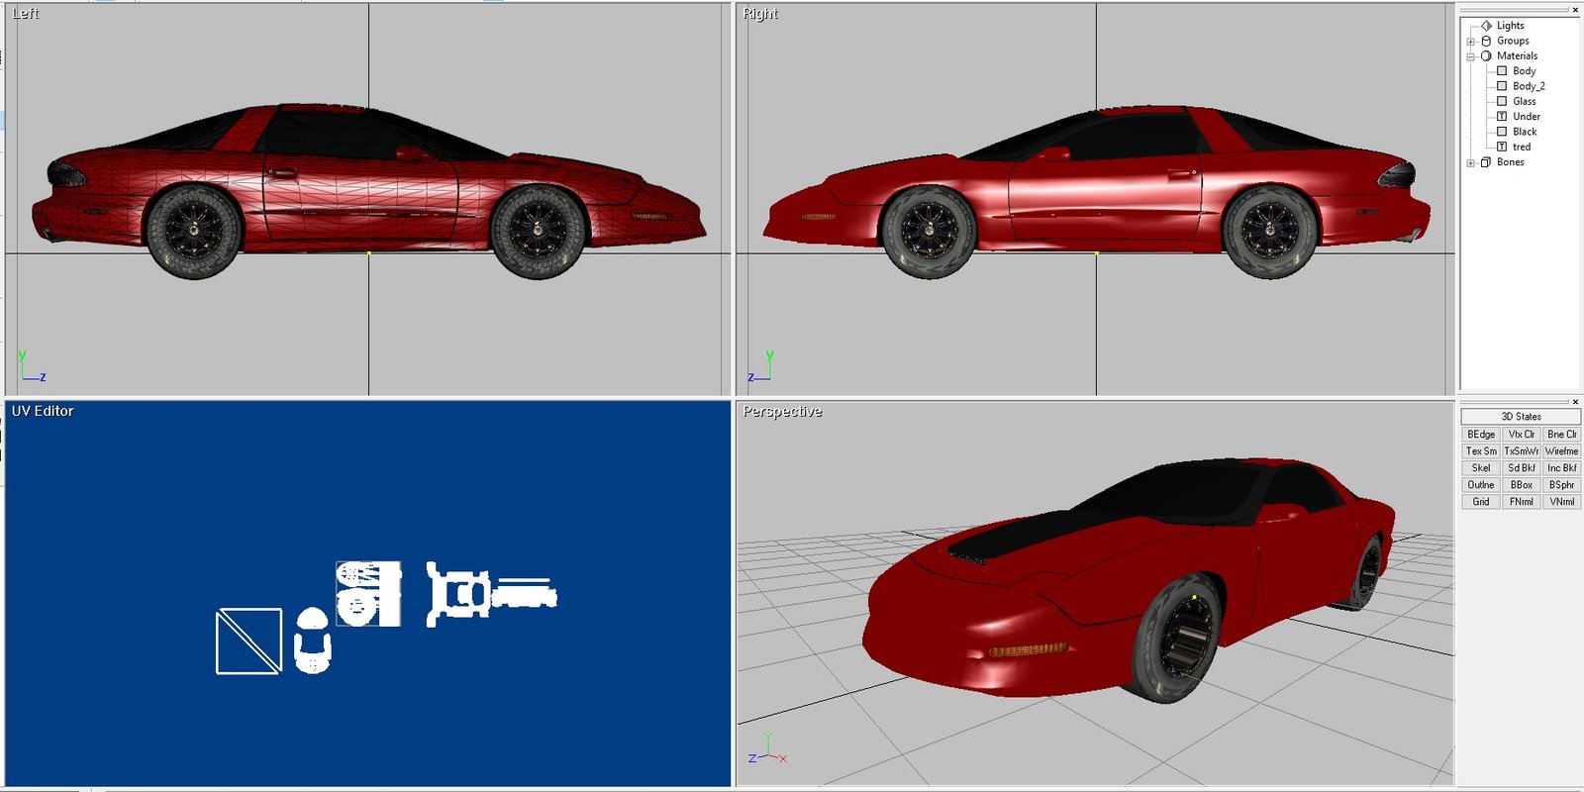
Task: Select the Materials label in tree
Action: coord(1517,56)
